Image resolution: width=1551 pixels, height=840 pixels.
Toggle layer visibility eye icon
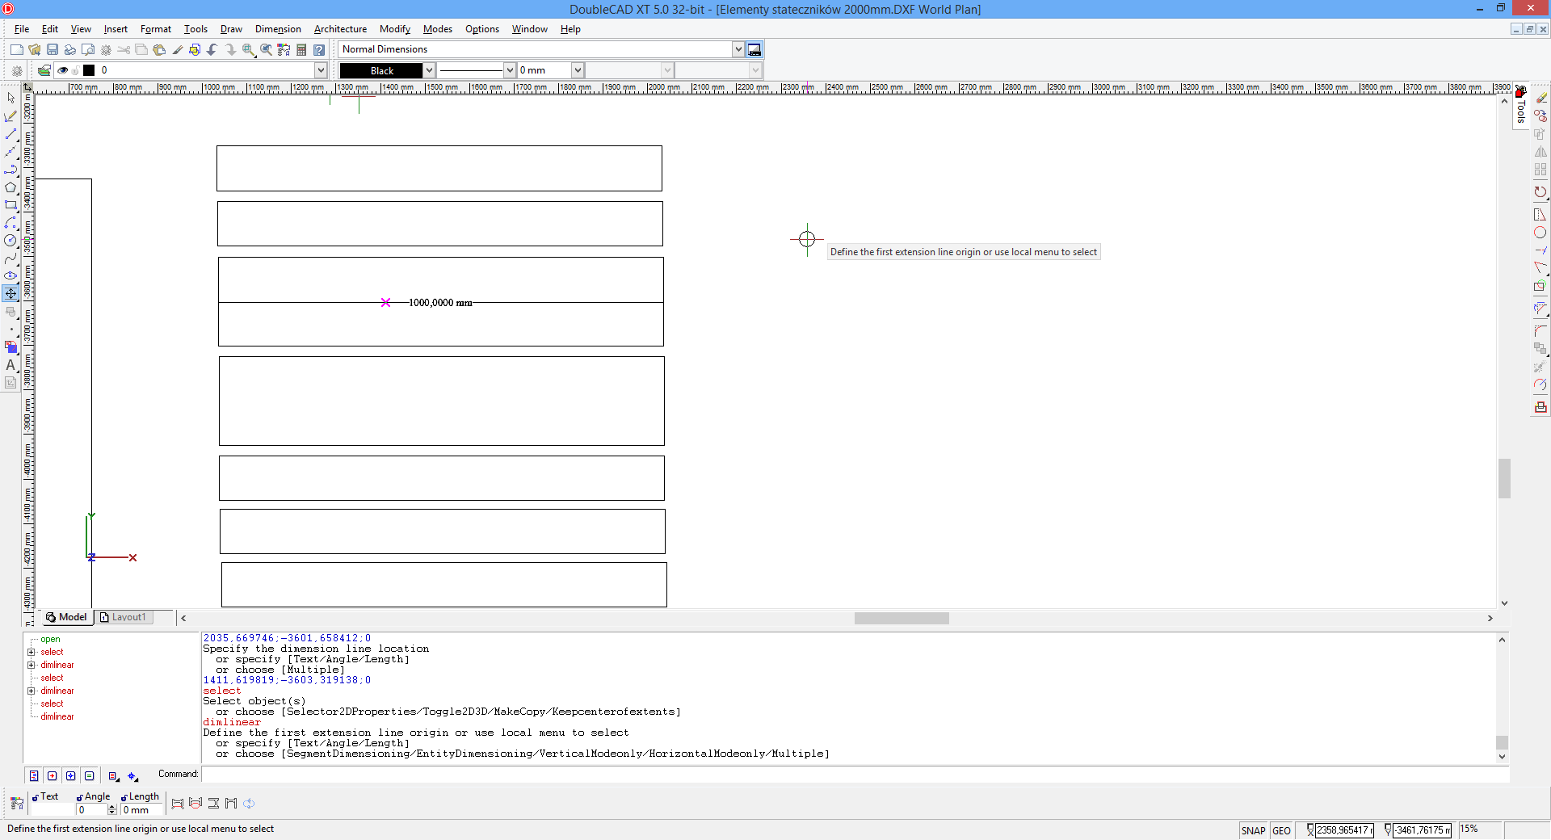pyautogui.click(x=62, y=70)
